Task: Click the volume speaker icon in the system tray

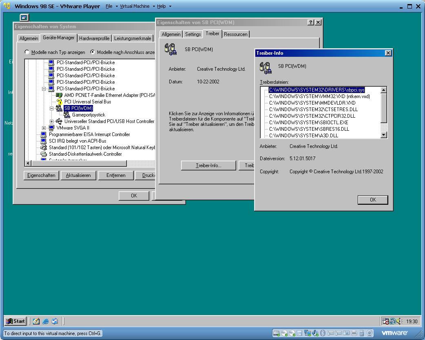Action: pos(400,321)
